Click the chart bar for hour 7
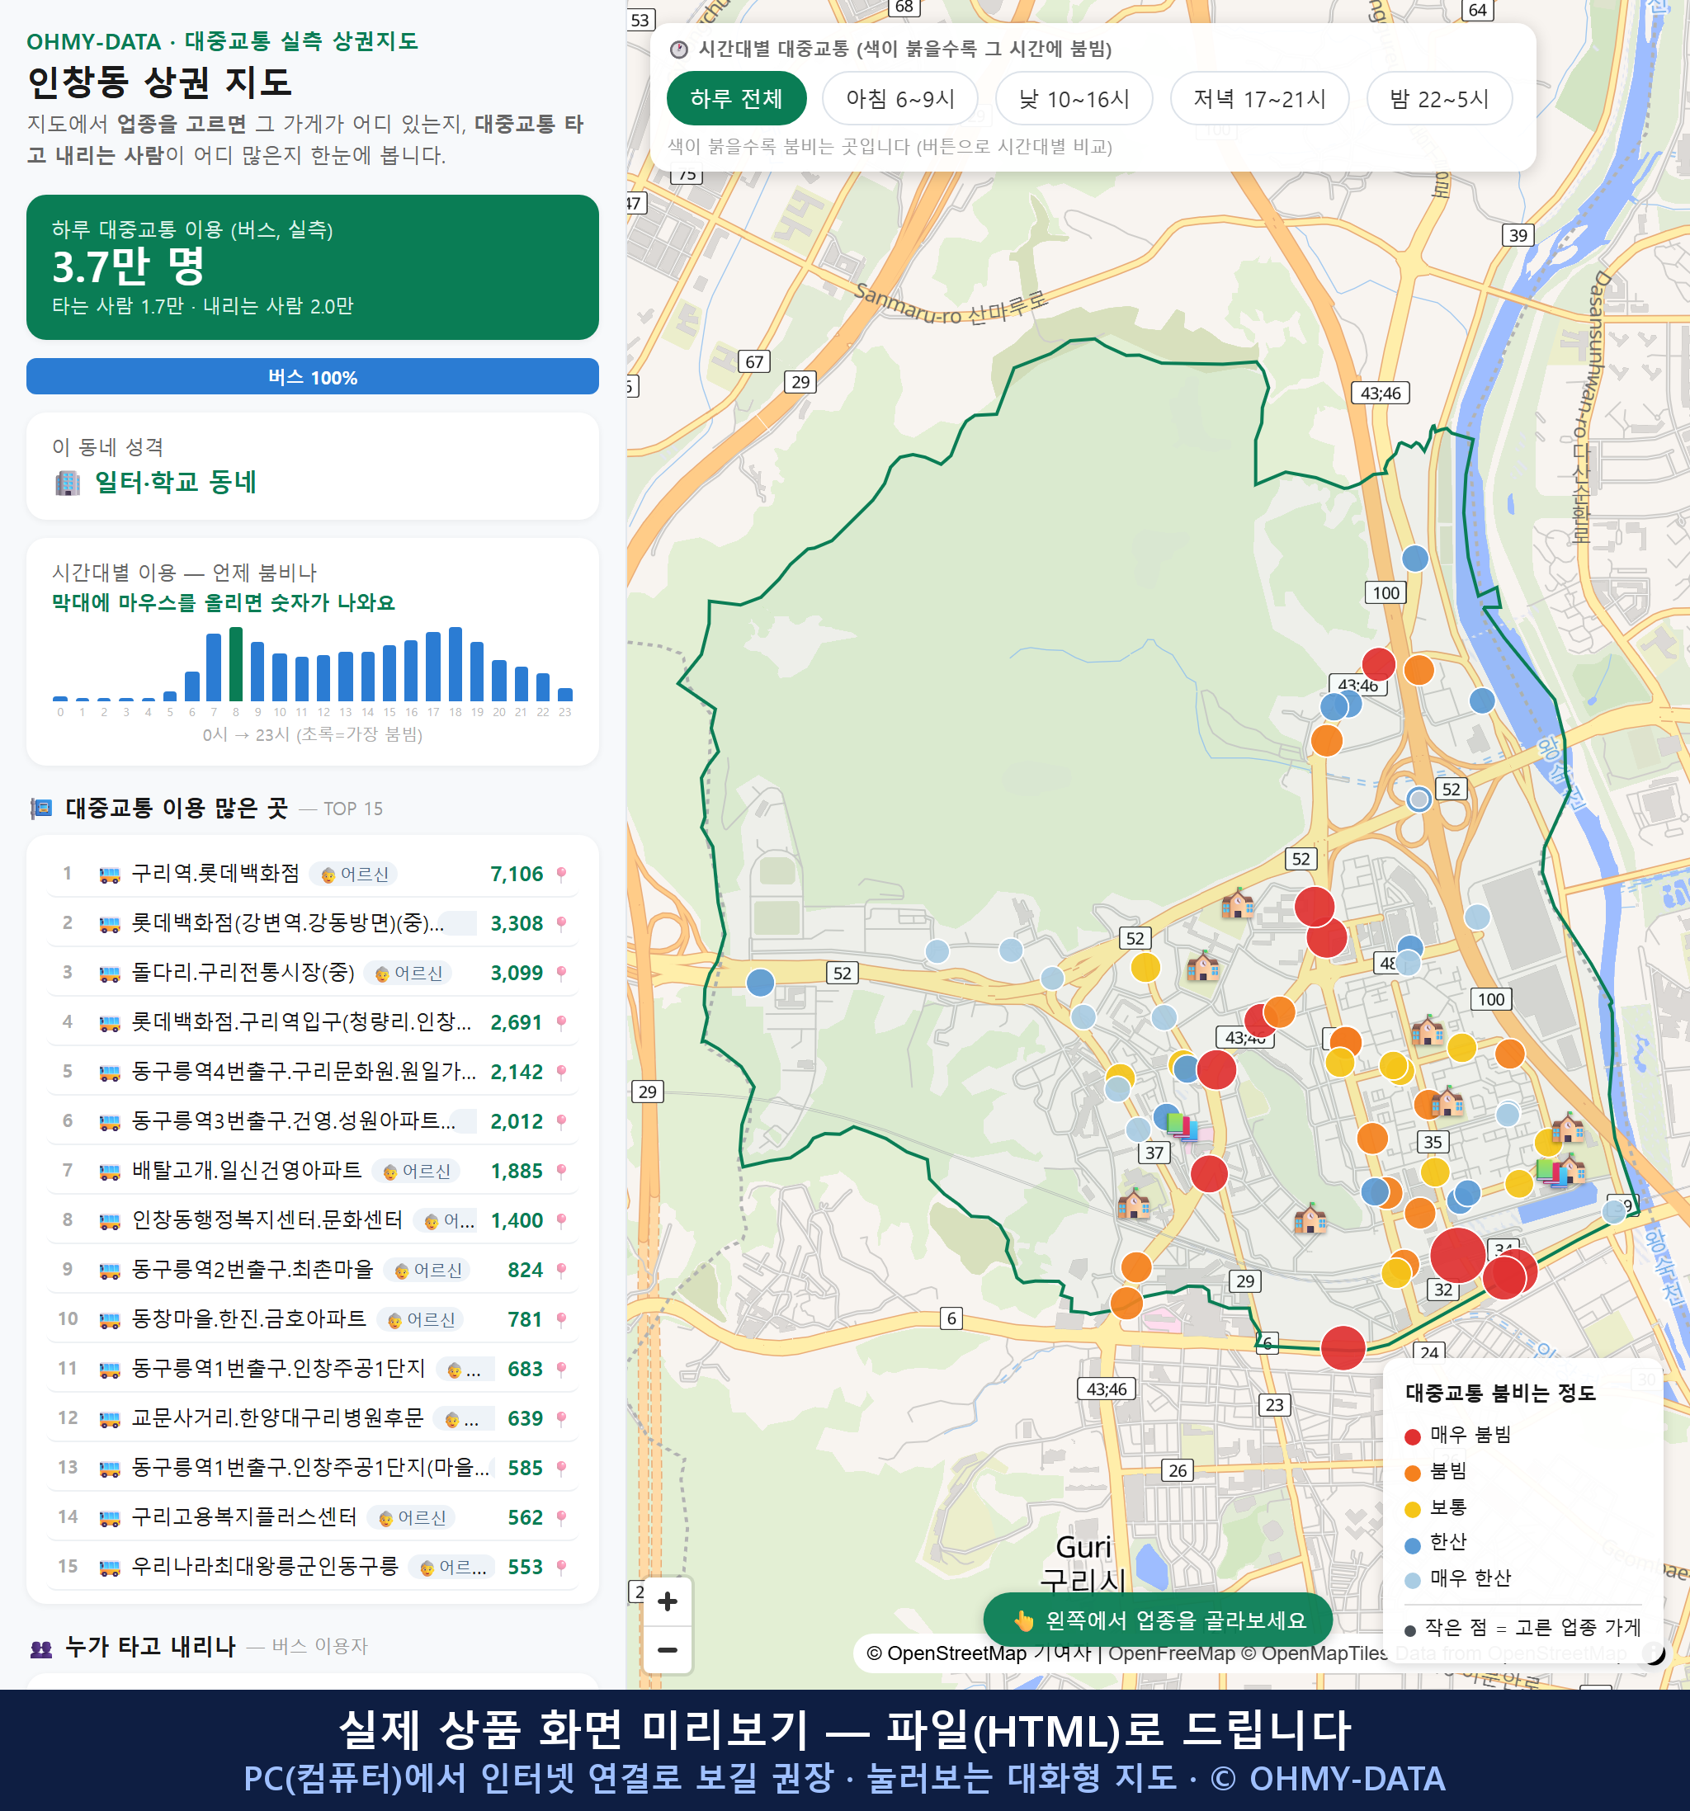This screenshot has height=1811, width=1690. 214,667
